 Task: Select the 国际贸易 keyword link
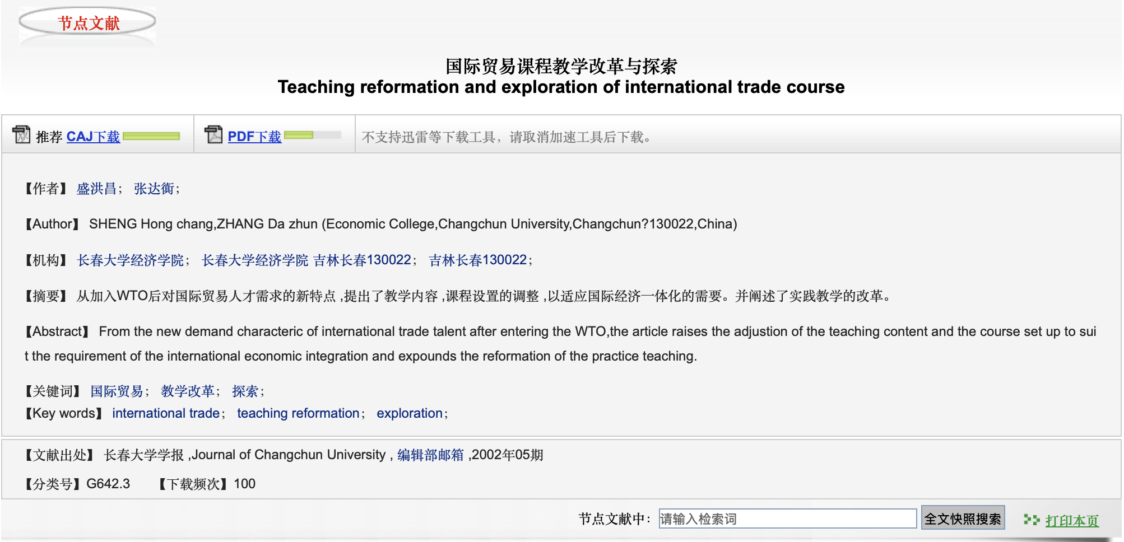(117, 391)
